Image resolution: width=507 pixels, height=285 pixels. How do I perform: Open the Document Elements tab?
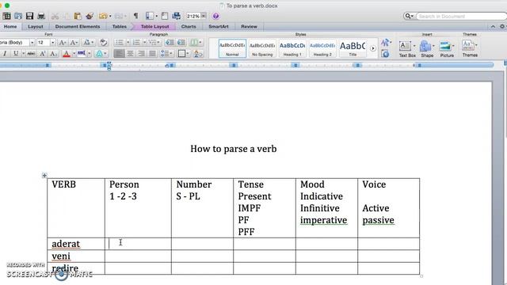(78, 26)
